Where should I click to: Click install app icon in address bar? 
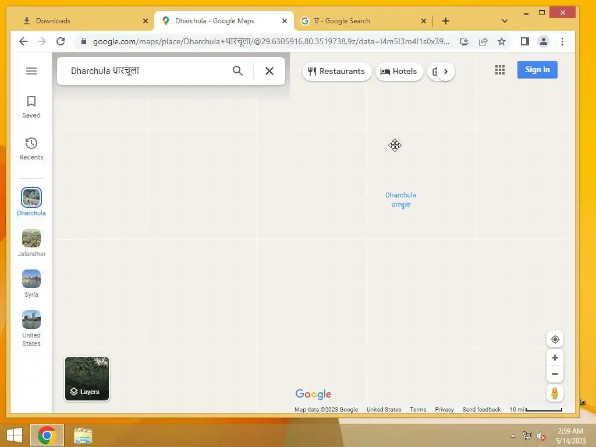464,41
